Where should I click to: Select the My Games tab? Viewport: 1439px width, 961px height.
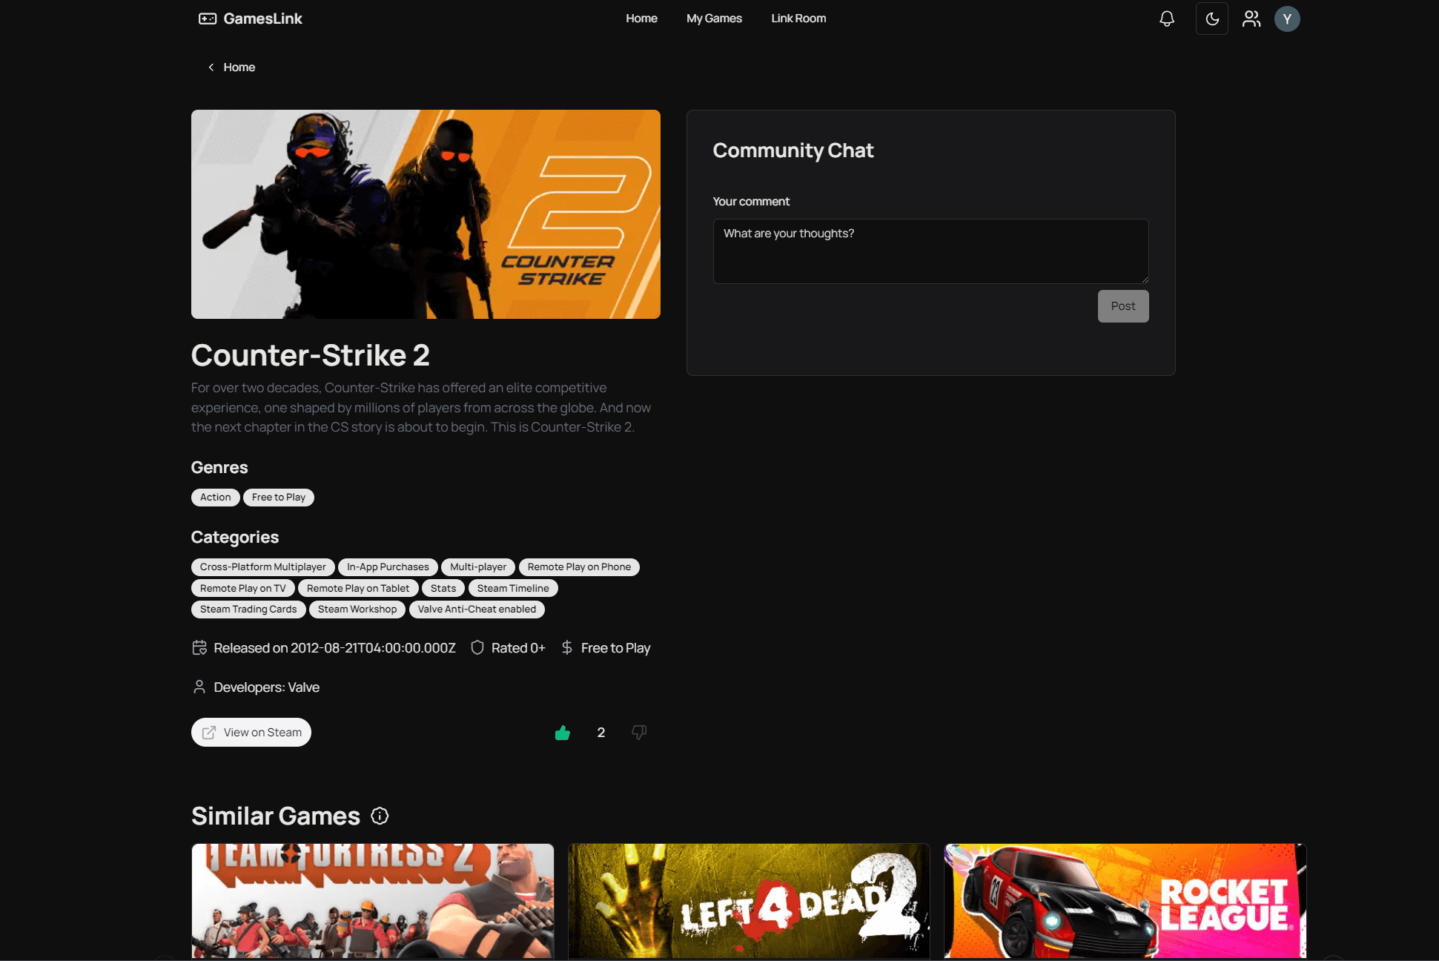[714, 19]
